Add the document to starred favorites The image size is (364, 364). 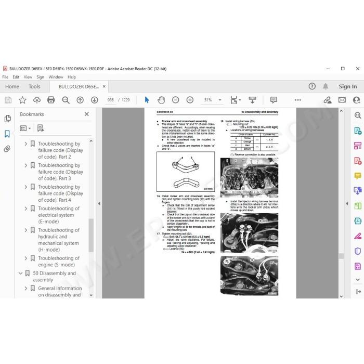tap(22, 100)
